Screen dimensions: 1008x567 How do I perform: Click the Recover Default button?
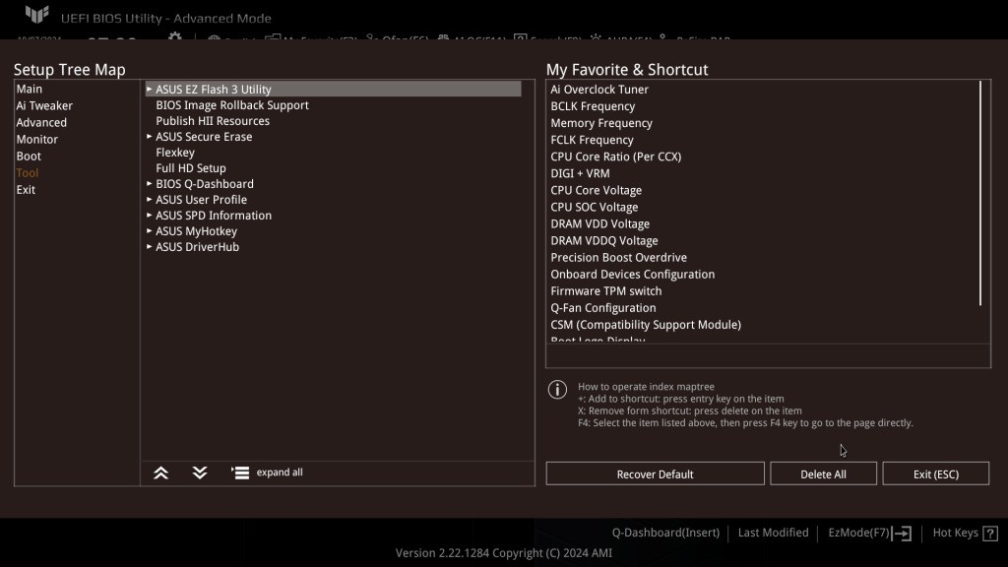tap(655, 473)
